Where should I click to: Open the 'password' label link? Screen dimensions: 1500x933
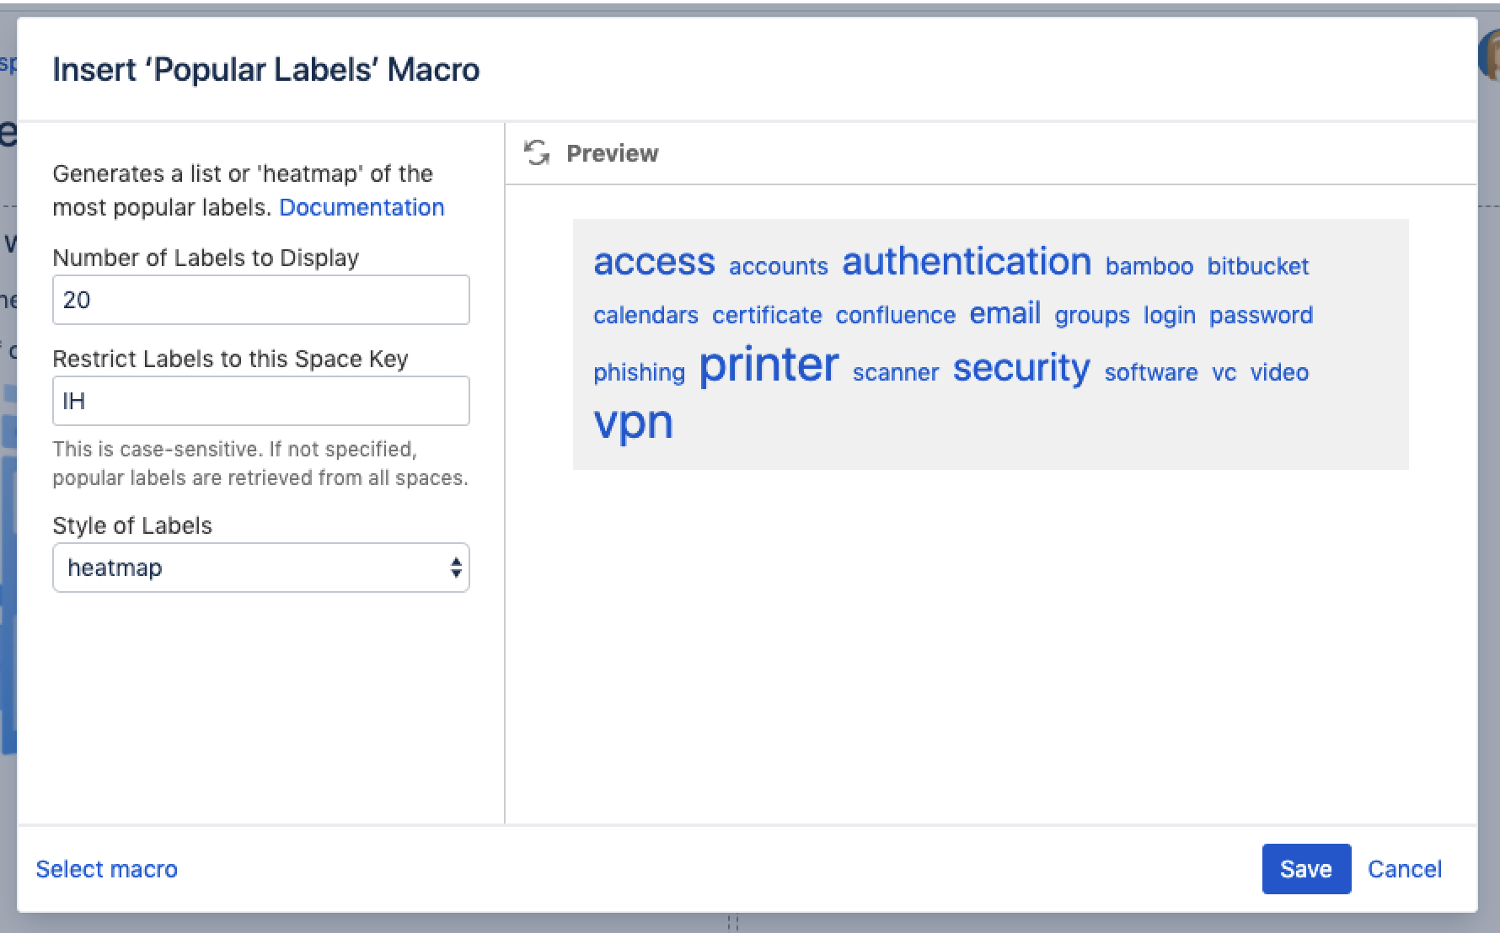pyautogui.click(x=1261, y=315)
